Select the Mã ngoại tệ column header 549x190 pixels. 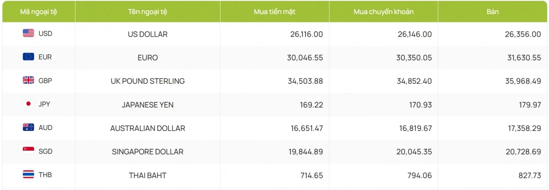coord(38,11)
